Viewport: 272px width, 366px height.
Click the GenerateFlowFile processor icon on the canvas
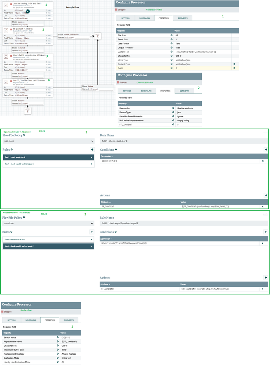(6, 5)
